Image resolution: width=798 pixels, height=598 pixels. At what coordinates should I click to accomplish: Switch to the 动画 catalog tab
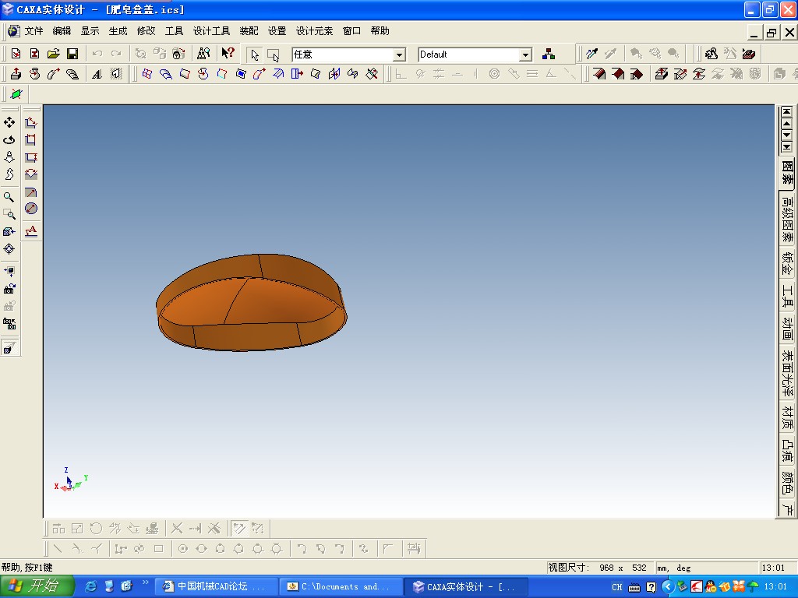[787, 329]
